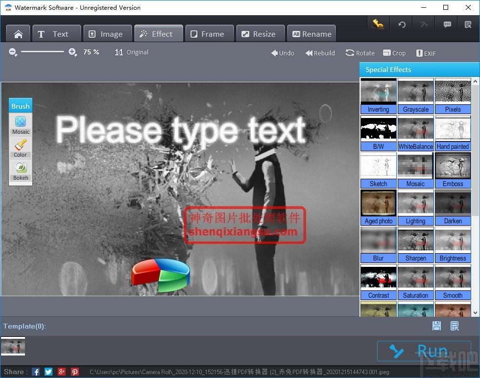Show image at 1:1 Original size
Viewport: 480px width, 378px height.
[x=132, y=52]
